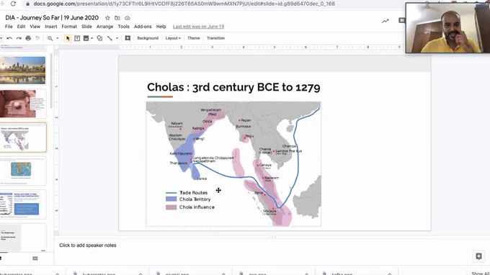The height and width of the screenshot is (275, 490).
Task: Open Insert image dropdown arrow
Action: [x=92, y=38]
